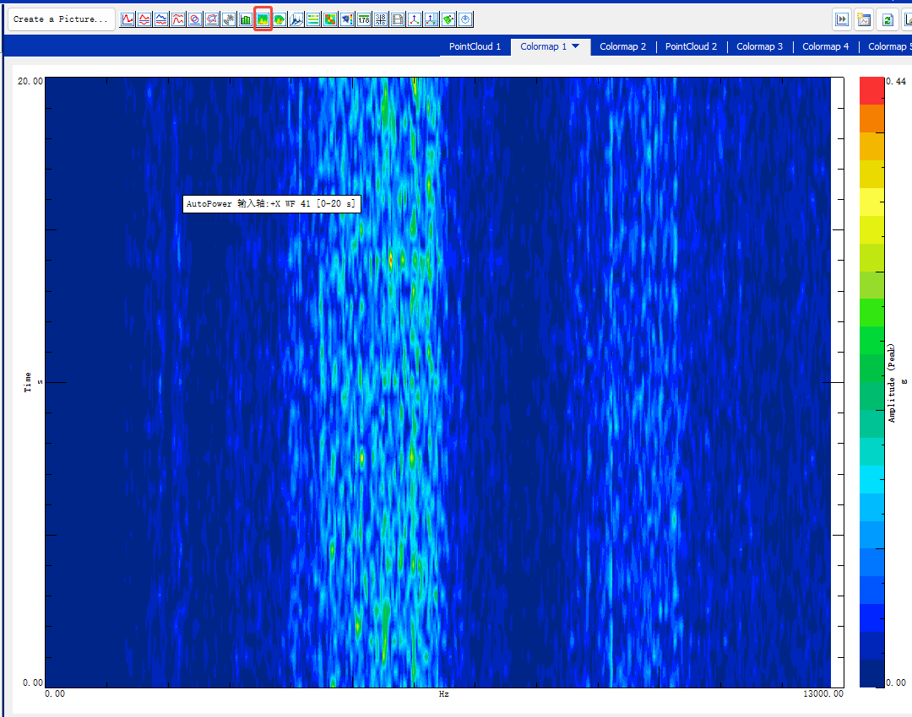This screenshot has width=912, height=717.
Task: Click the green tagged geometry icon
Action: click(x=448, y=19)
